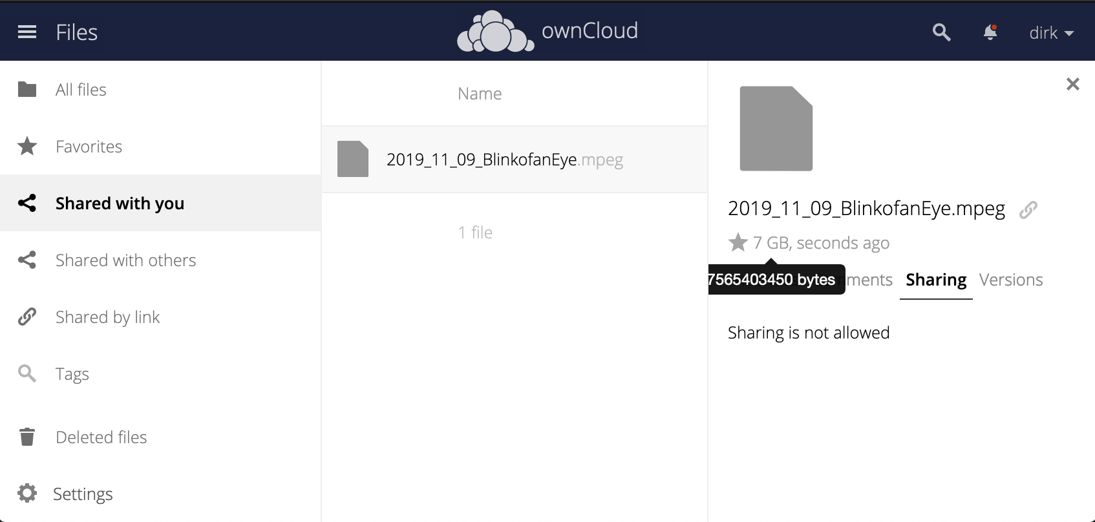The height and width of the screenshot is (522, 1095).
Task: Open the hamburger navigation menu
Action: [27, 32]
